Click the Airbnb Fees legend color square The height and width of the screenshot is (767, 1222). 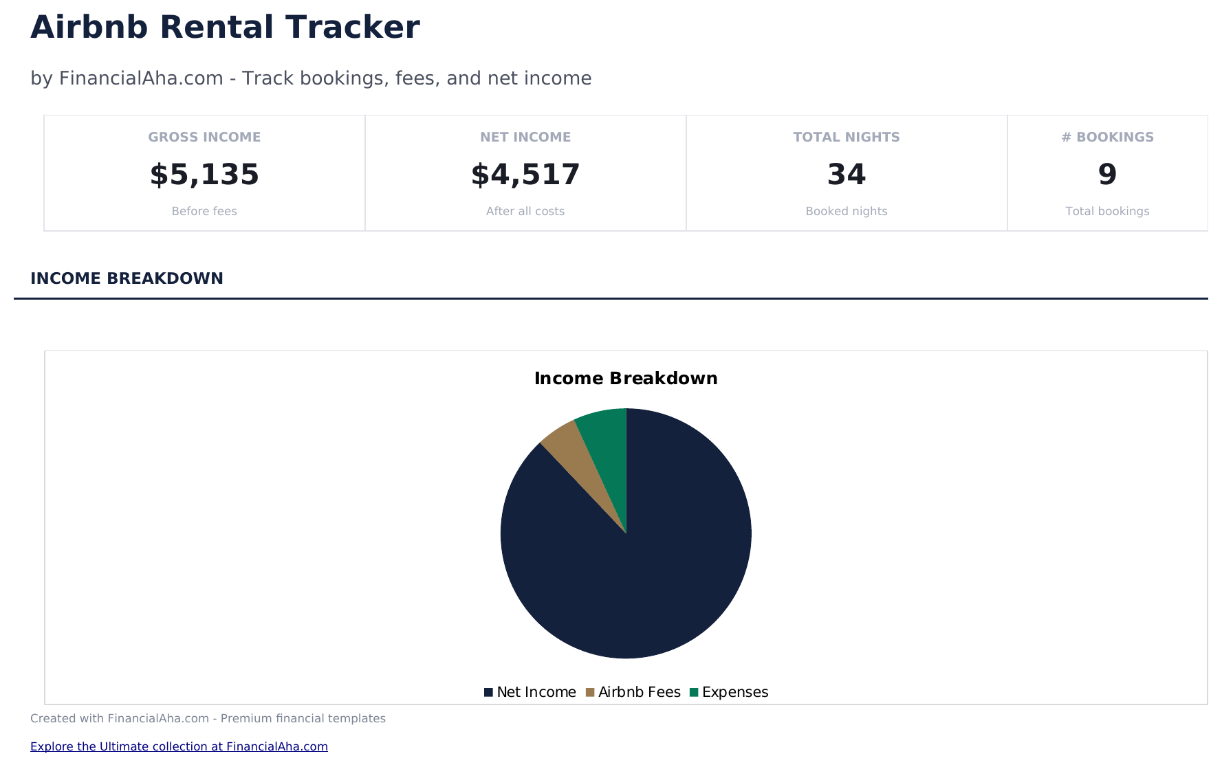[590, 693]
